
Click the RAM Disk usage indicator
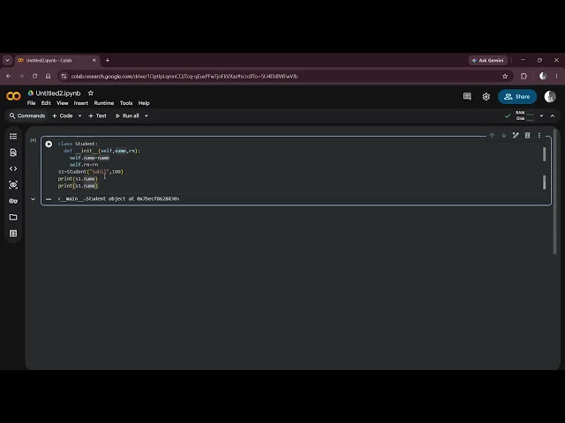(524, 115)
